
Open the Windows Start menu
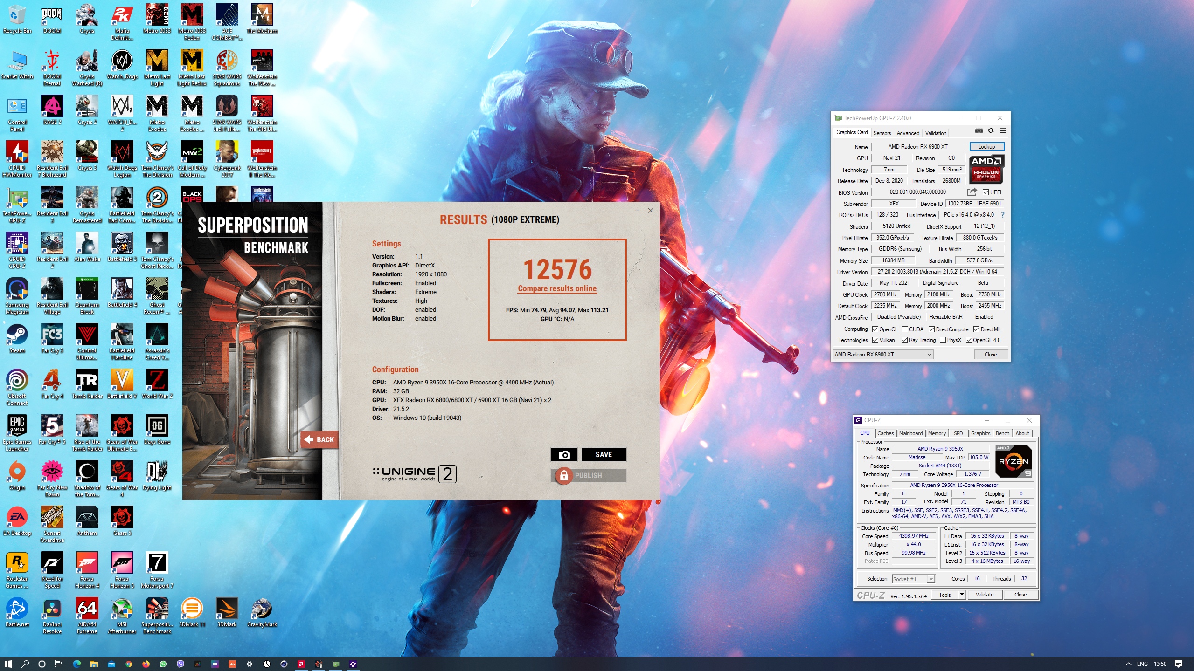[8, 664]
